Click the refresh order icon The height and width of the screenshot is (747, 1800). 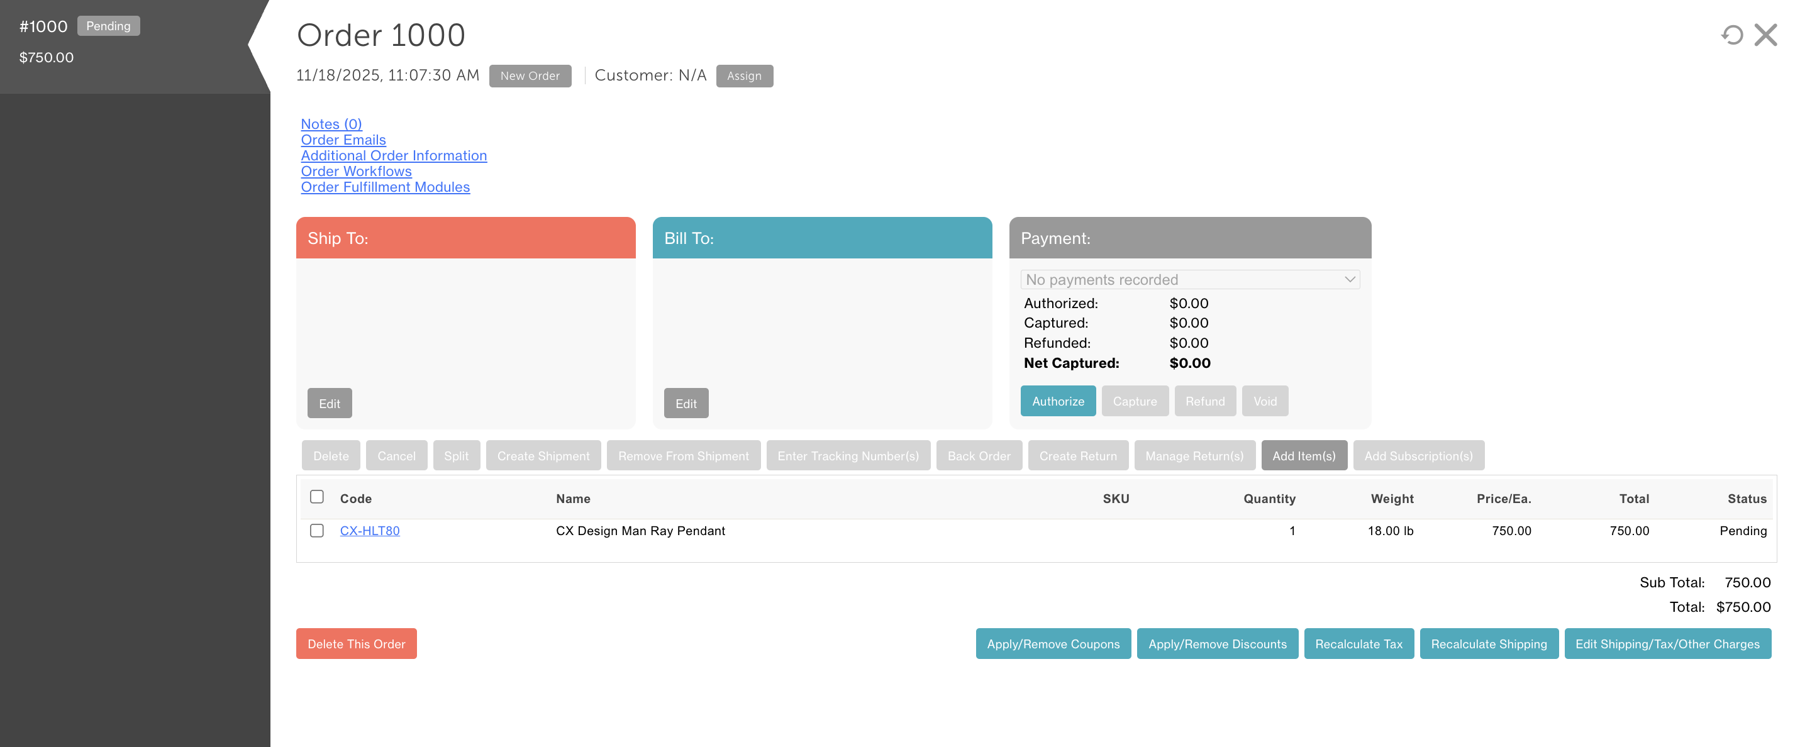tap(1731, 35)
